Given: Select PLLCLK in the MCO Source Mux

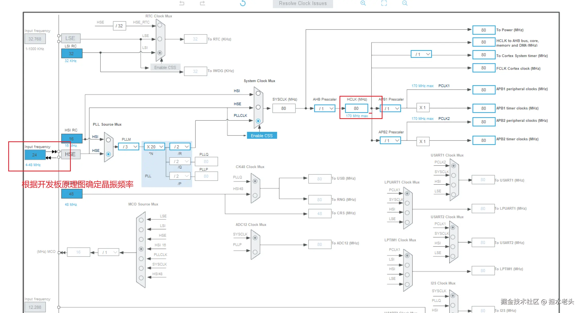Looking at the screenshot, I should point(141,259).
